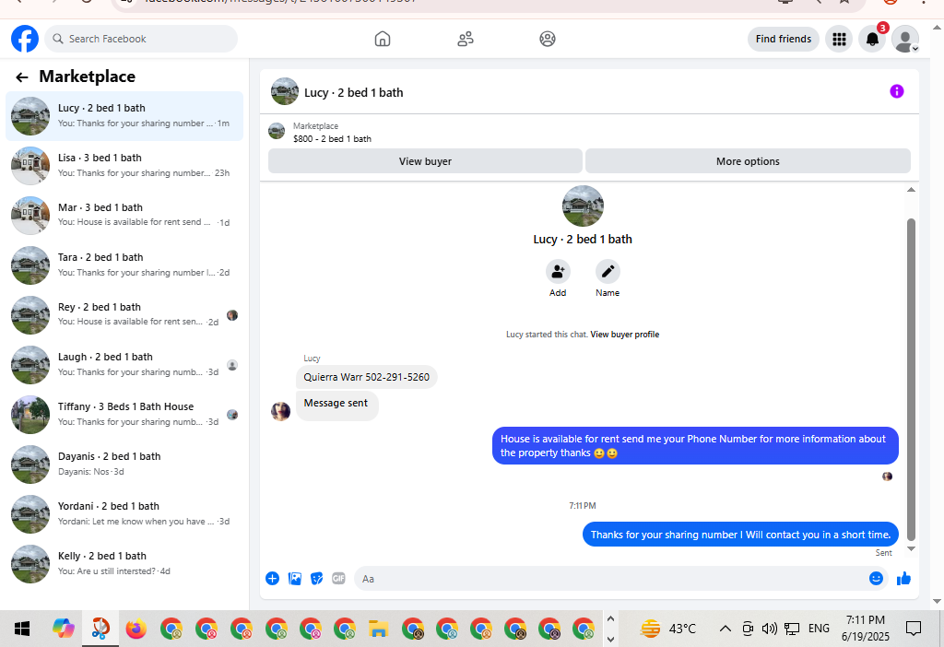
Task: Click the More options button
Action: pyautogui.click(x=748, y=161)
